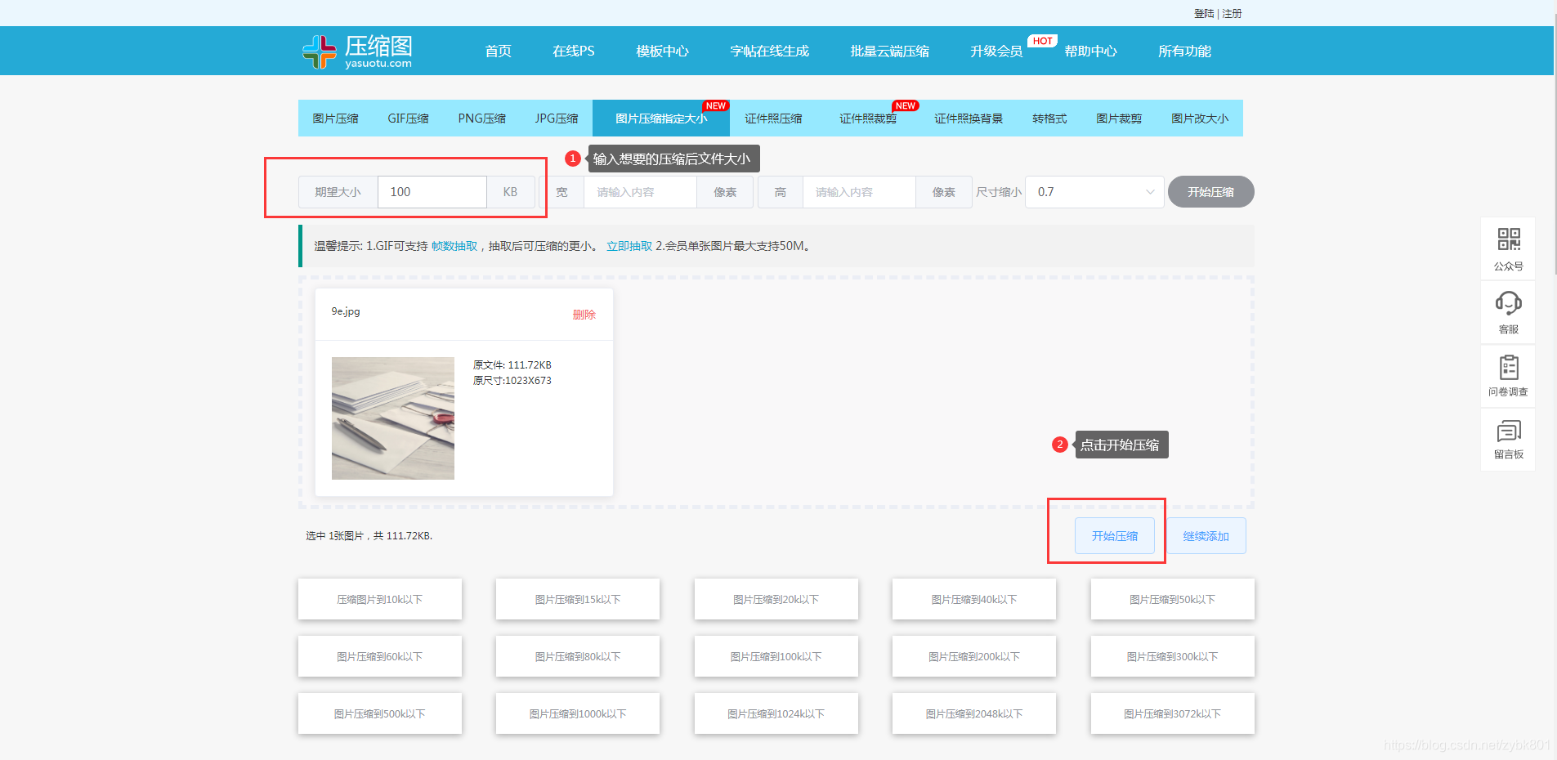Click 图片压缩到40k以下 shortcut button
The height and width of the screenshot is (760, 1557).
coord(974,599)
